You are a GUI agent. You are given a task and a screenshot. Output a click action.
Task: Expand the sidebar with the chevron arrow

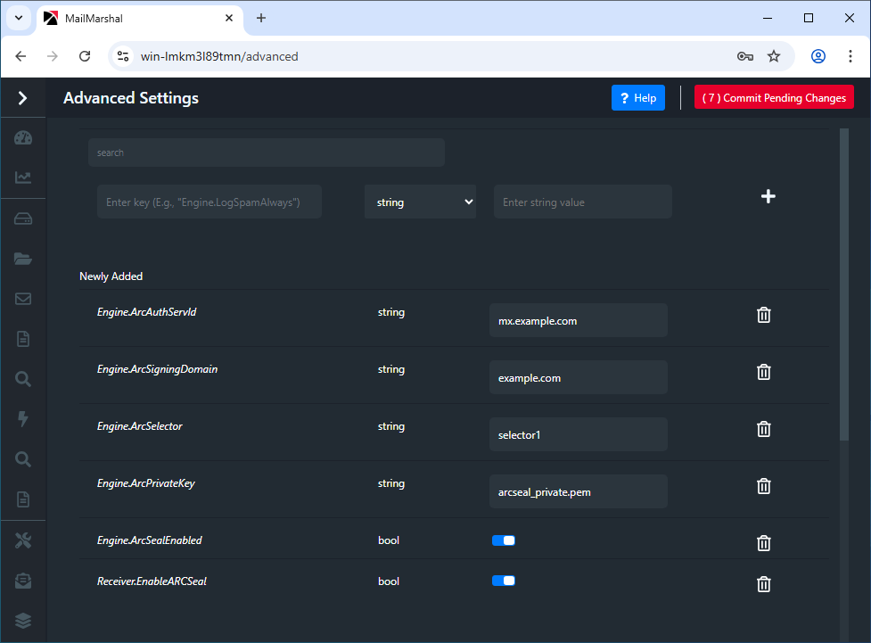(23, 98)
